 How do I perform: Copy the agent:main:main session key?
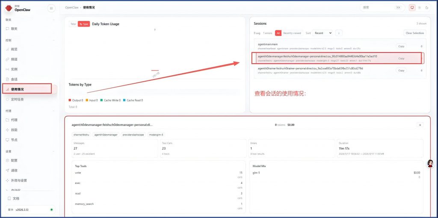(x=401, y=46)
